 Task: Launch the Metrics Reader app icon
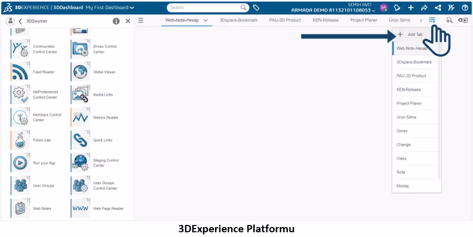click(81, 117)
